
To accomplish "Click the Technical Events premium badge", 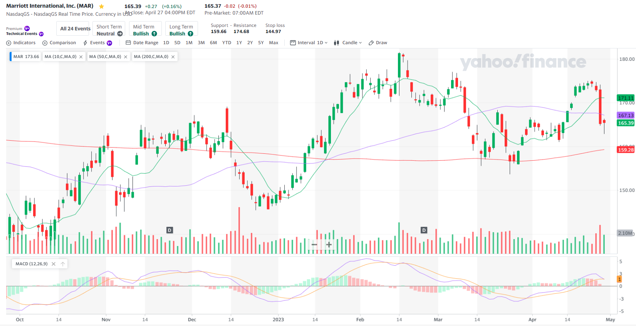I will pyautogui.click(x=41, y=34).
